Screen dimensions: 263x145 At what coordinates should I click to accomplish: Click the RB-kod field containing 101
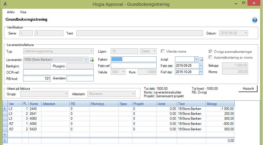pos(37,79)
